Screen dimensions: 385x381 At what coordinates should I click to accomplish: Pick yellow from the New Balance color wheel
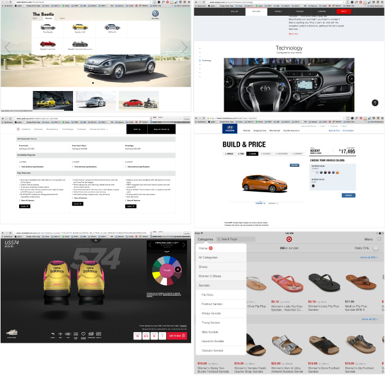156,275
